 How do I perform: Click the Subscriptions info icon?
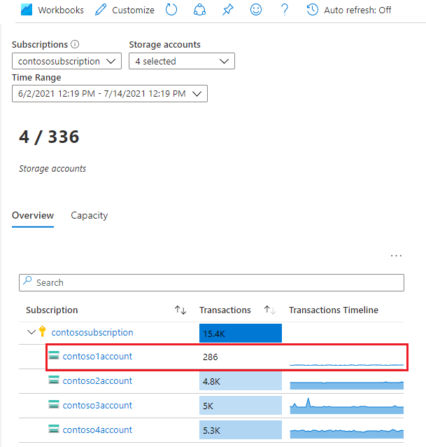point(75,44)
